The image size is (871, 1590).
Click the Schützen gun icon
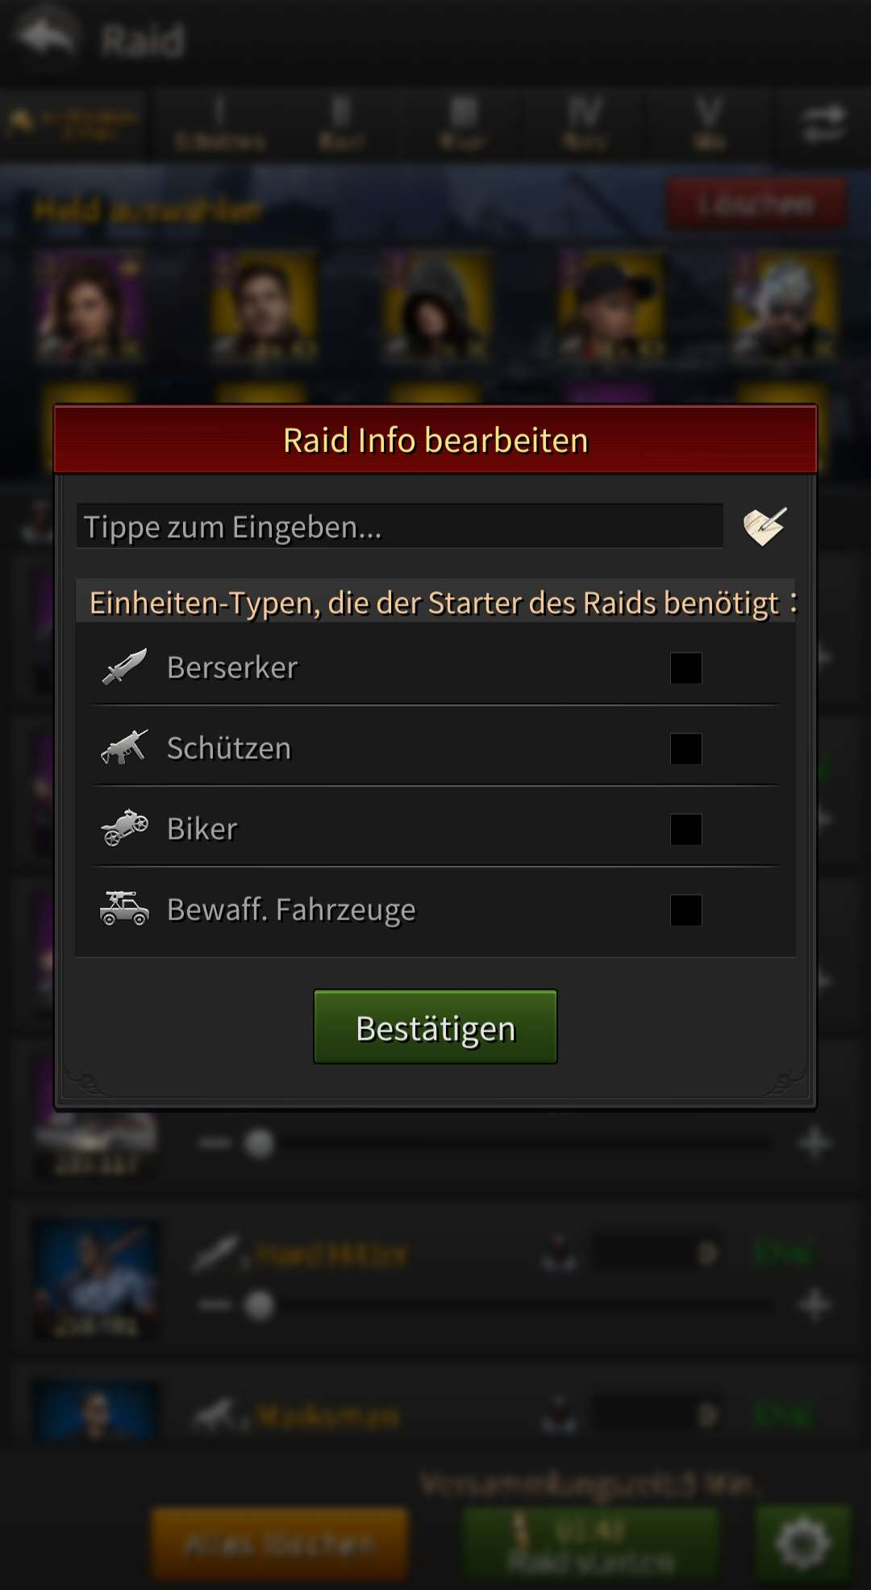pyautogui.click(x=124, y=747)
